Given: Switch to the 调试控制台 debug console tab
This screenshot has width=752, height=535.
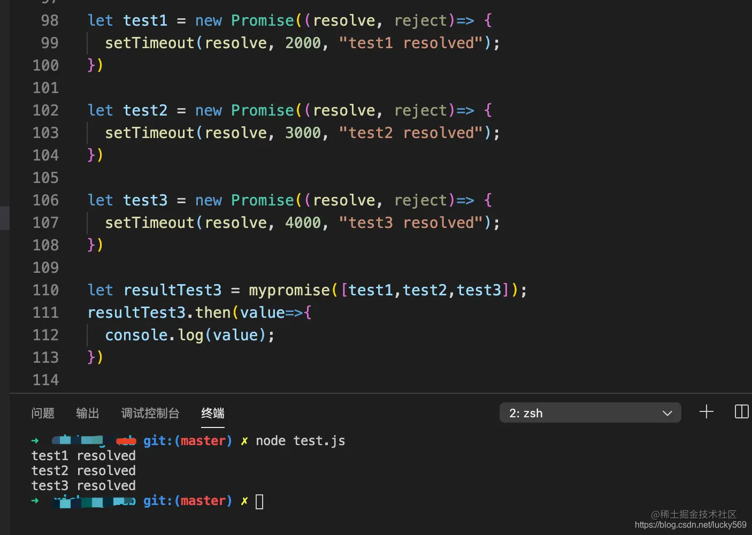Looking at the screenshot, I should (150, 413).
